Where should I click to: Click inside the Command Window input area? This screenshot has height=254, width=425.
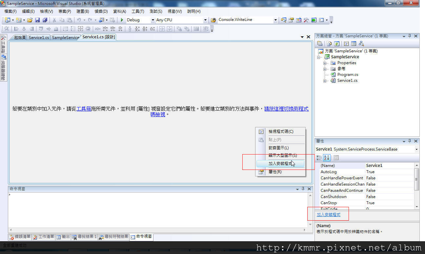pyautogui.click(x=158, y=209)
